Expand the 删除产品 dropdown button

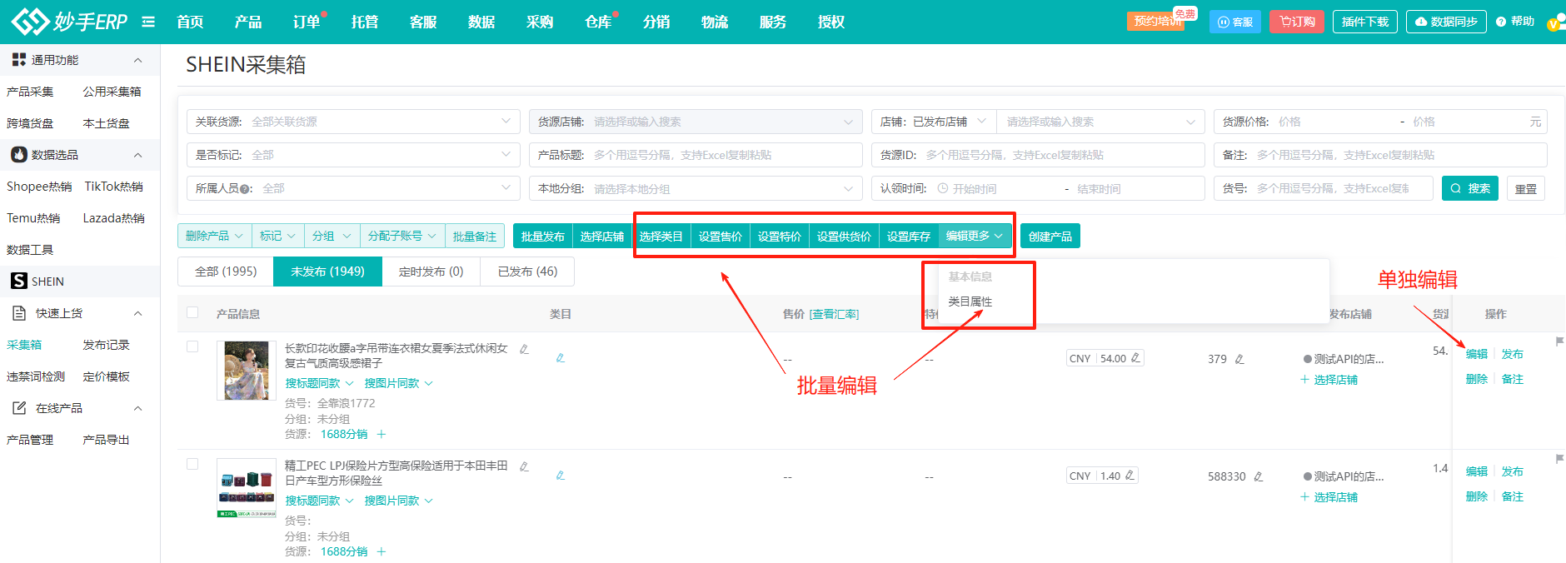pyautogui.click(x=214, y=237)
